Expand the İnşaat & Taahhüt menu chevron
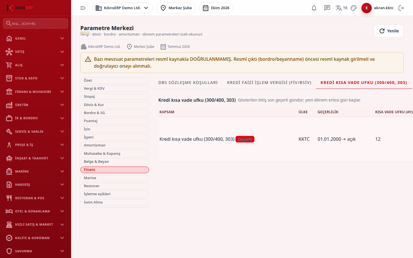Viewport: 413px width, 258px height. pyautogui.click(x=62, y=158)
